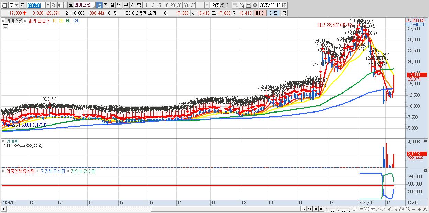Click the diagonal lines indicator icon
Screen dimensions: 429x213
pyautogui.click(x=390, y=209)
